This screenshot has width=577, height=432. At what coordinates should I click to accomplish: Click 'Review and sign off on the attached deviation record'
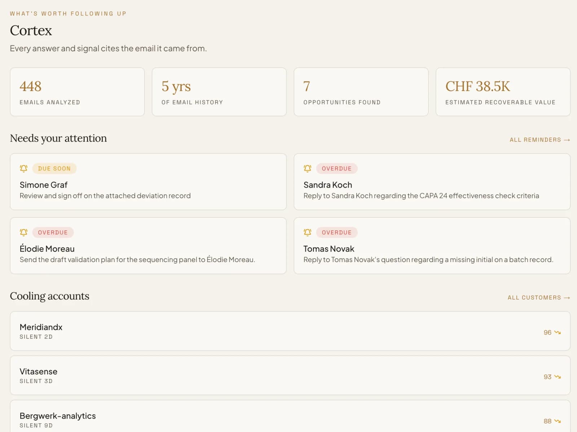(x=105, y=196)
